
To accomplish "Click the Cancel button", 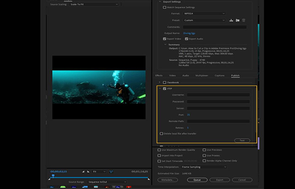I will click(242, 180).
